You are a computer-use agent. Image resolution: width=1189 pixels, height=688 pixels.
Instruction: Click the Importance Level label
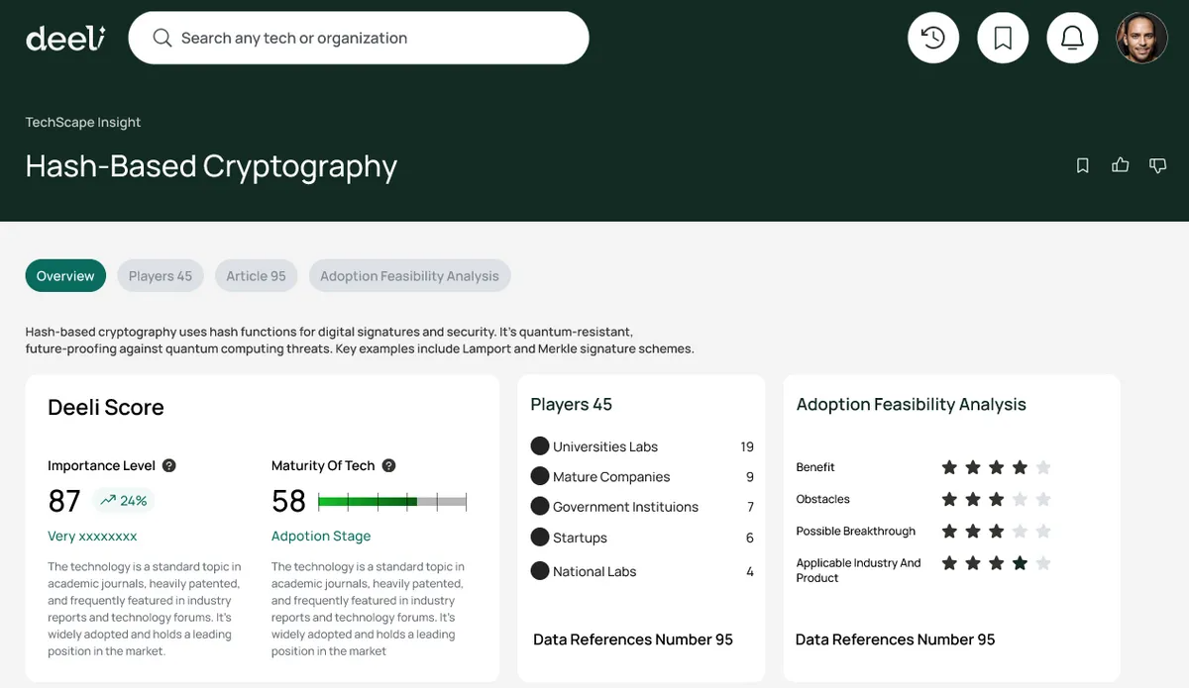click(102, 465)
